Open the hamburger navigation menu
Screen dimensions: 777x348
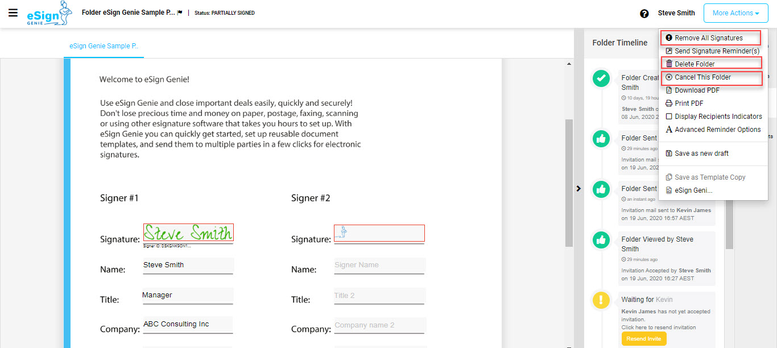(x=13, y=13)
